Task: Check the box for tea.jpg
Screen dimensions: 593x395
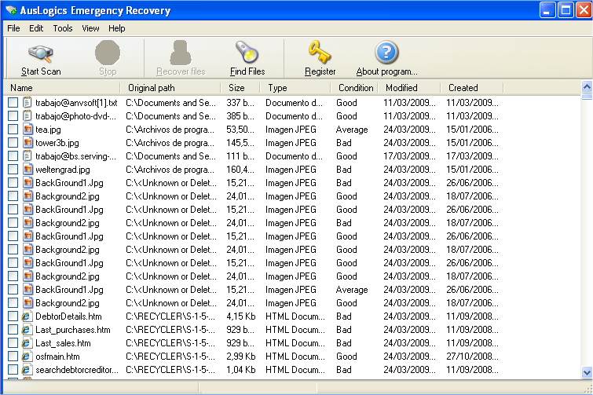Action: (13, 130)
